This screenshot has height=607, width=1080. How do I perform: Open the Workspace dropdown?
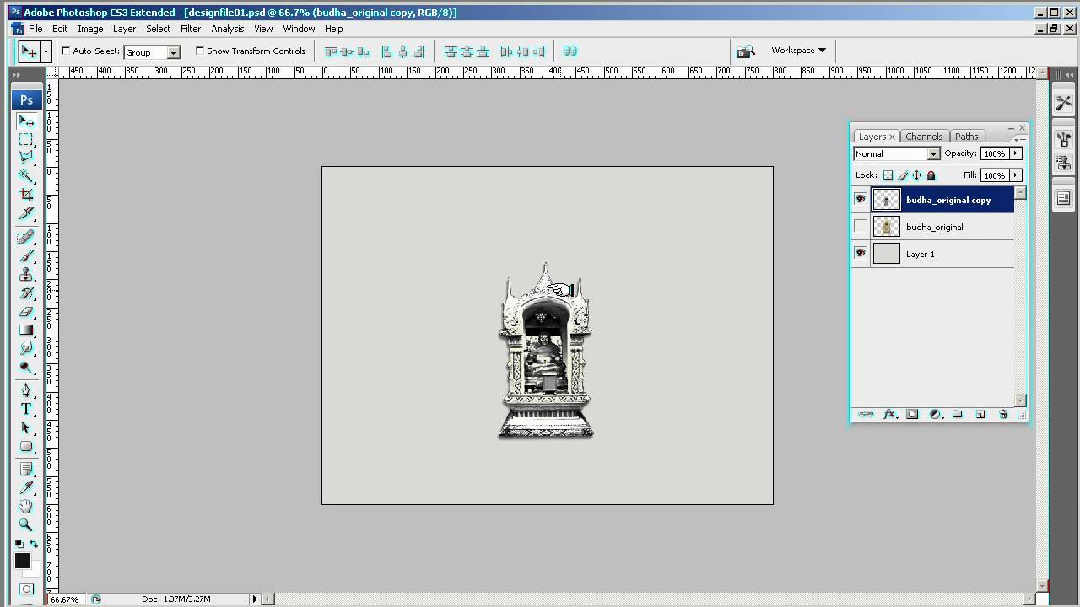pos(798,51)
